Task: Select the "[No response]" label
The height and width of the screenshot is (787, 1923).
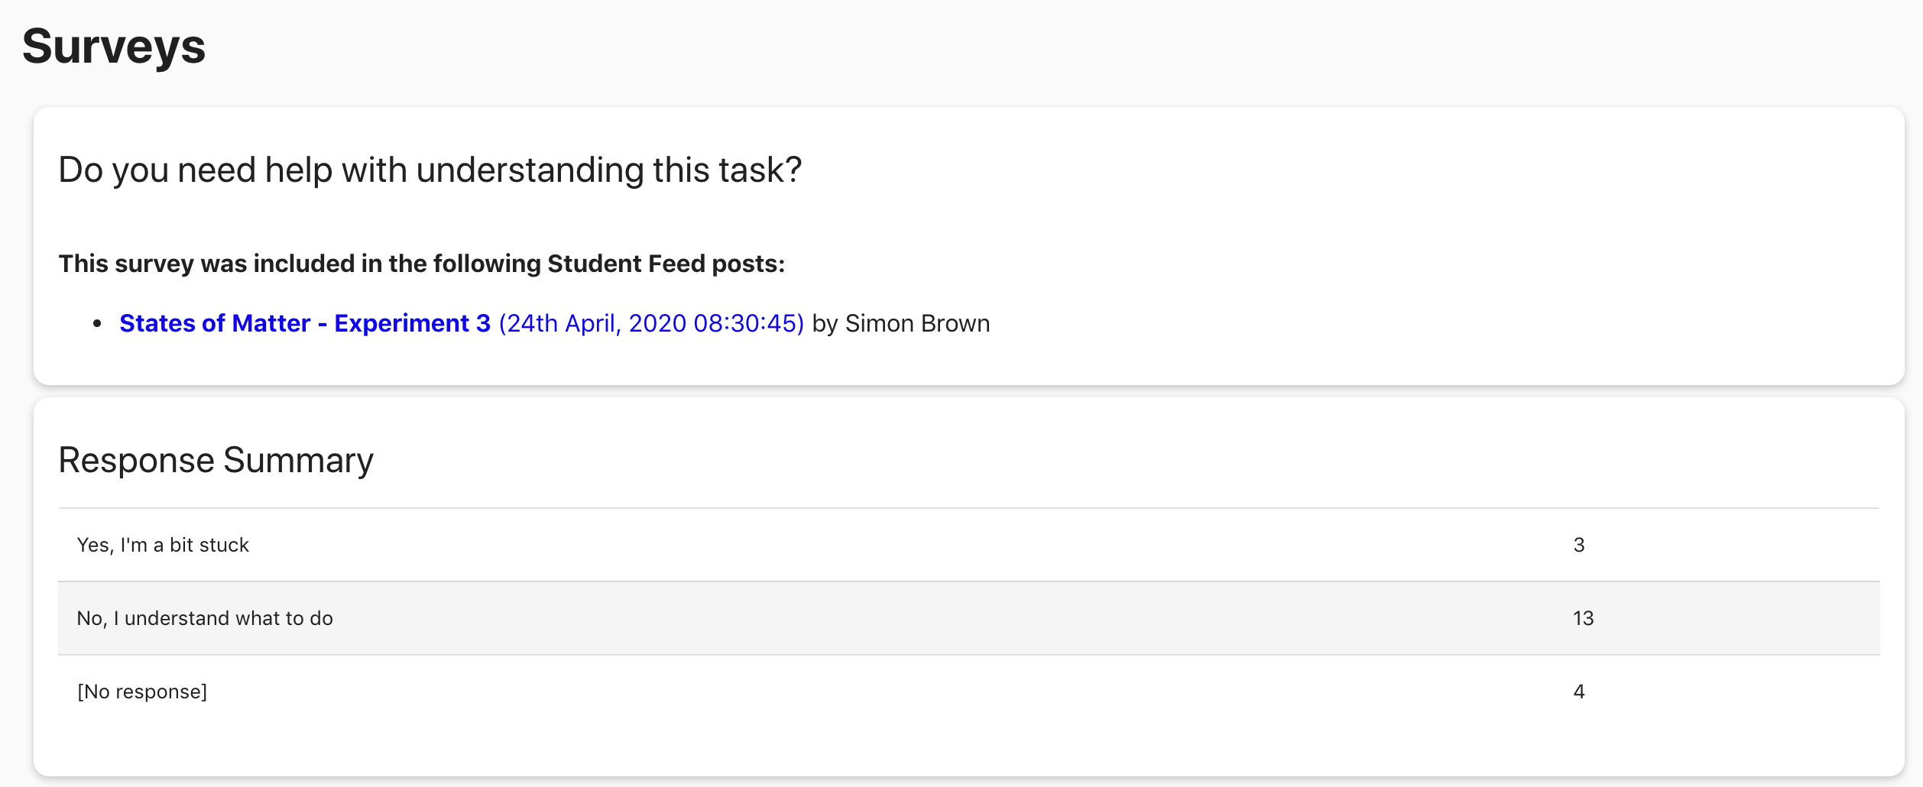Action: 142,691
